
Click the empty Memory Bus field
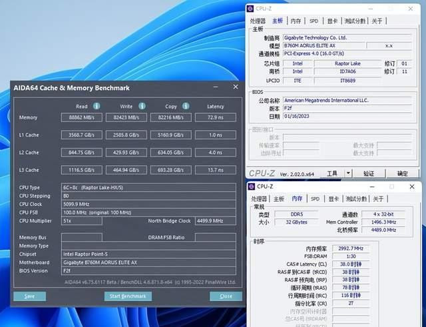81,237
